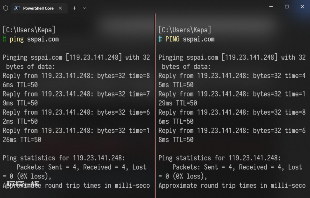
Task: Focus the right pane at its [C:\Users\Kepa] prompt
Action: coord(185,30)
